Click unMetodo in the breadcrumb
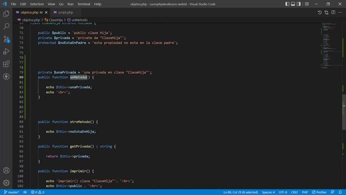Screen dimensions: 346x195 [x=79, y=20]
